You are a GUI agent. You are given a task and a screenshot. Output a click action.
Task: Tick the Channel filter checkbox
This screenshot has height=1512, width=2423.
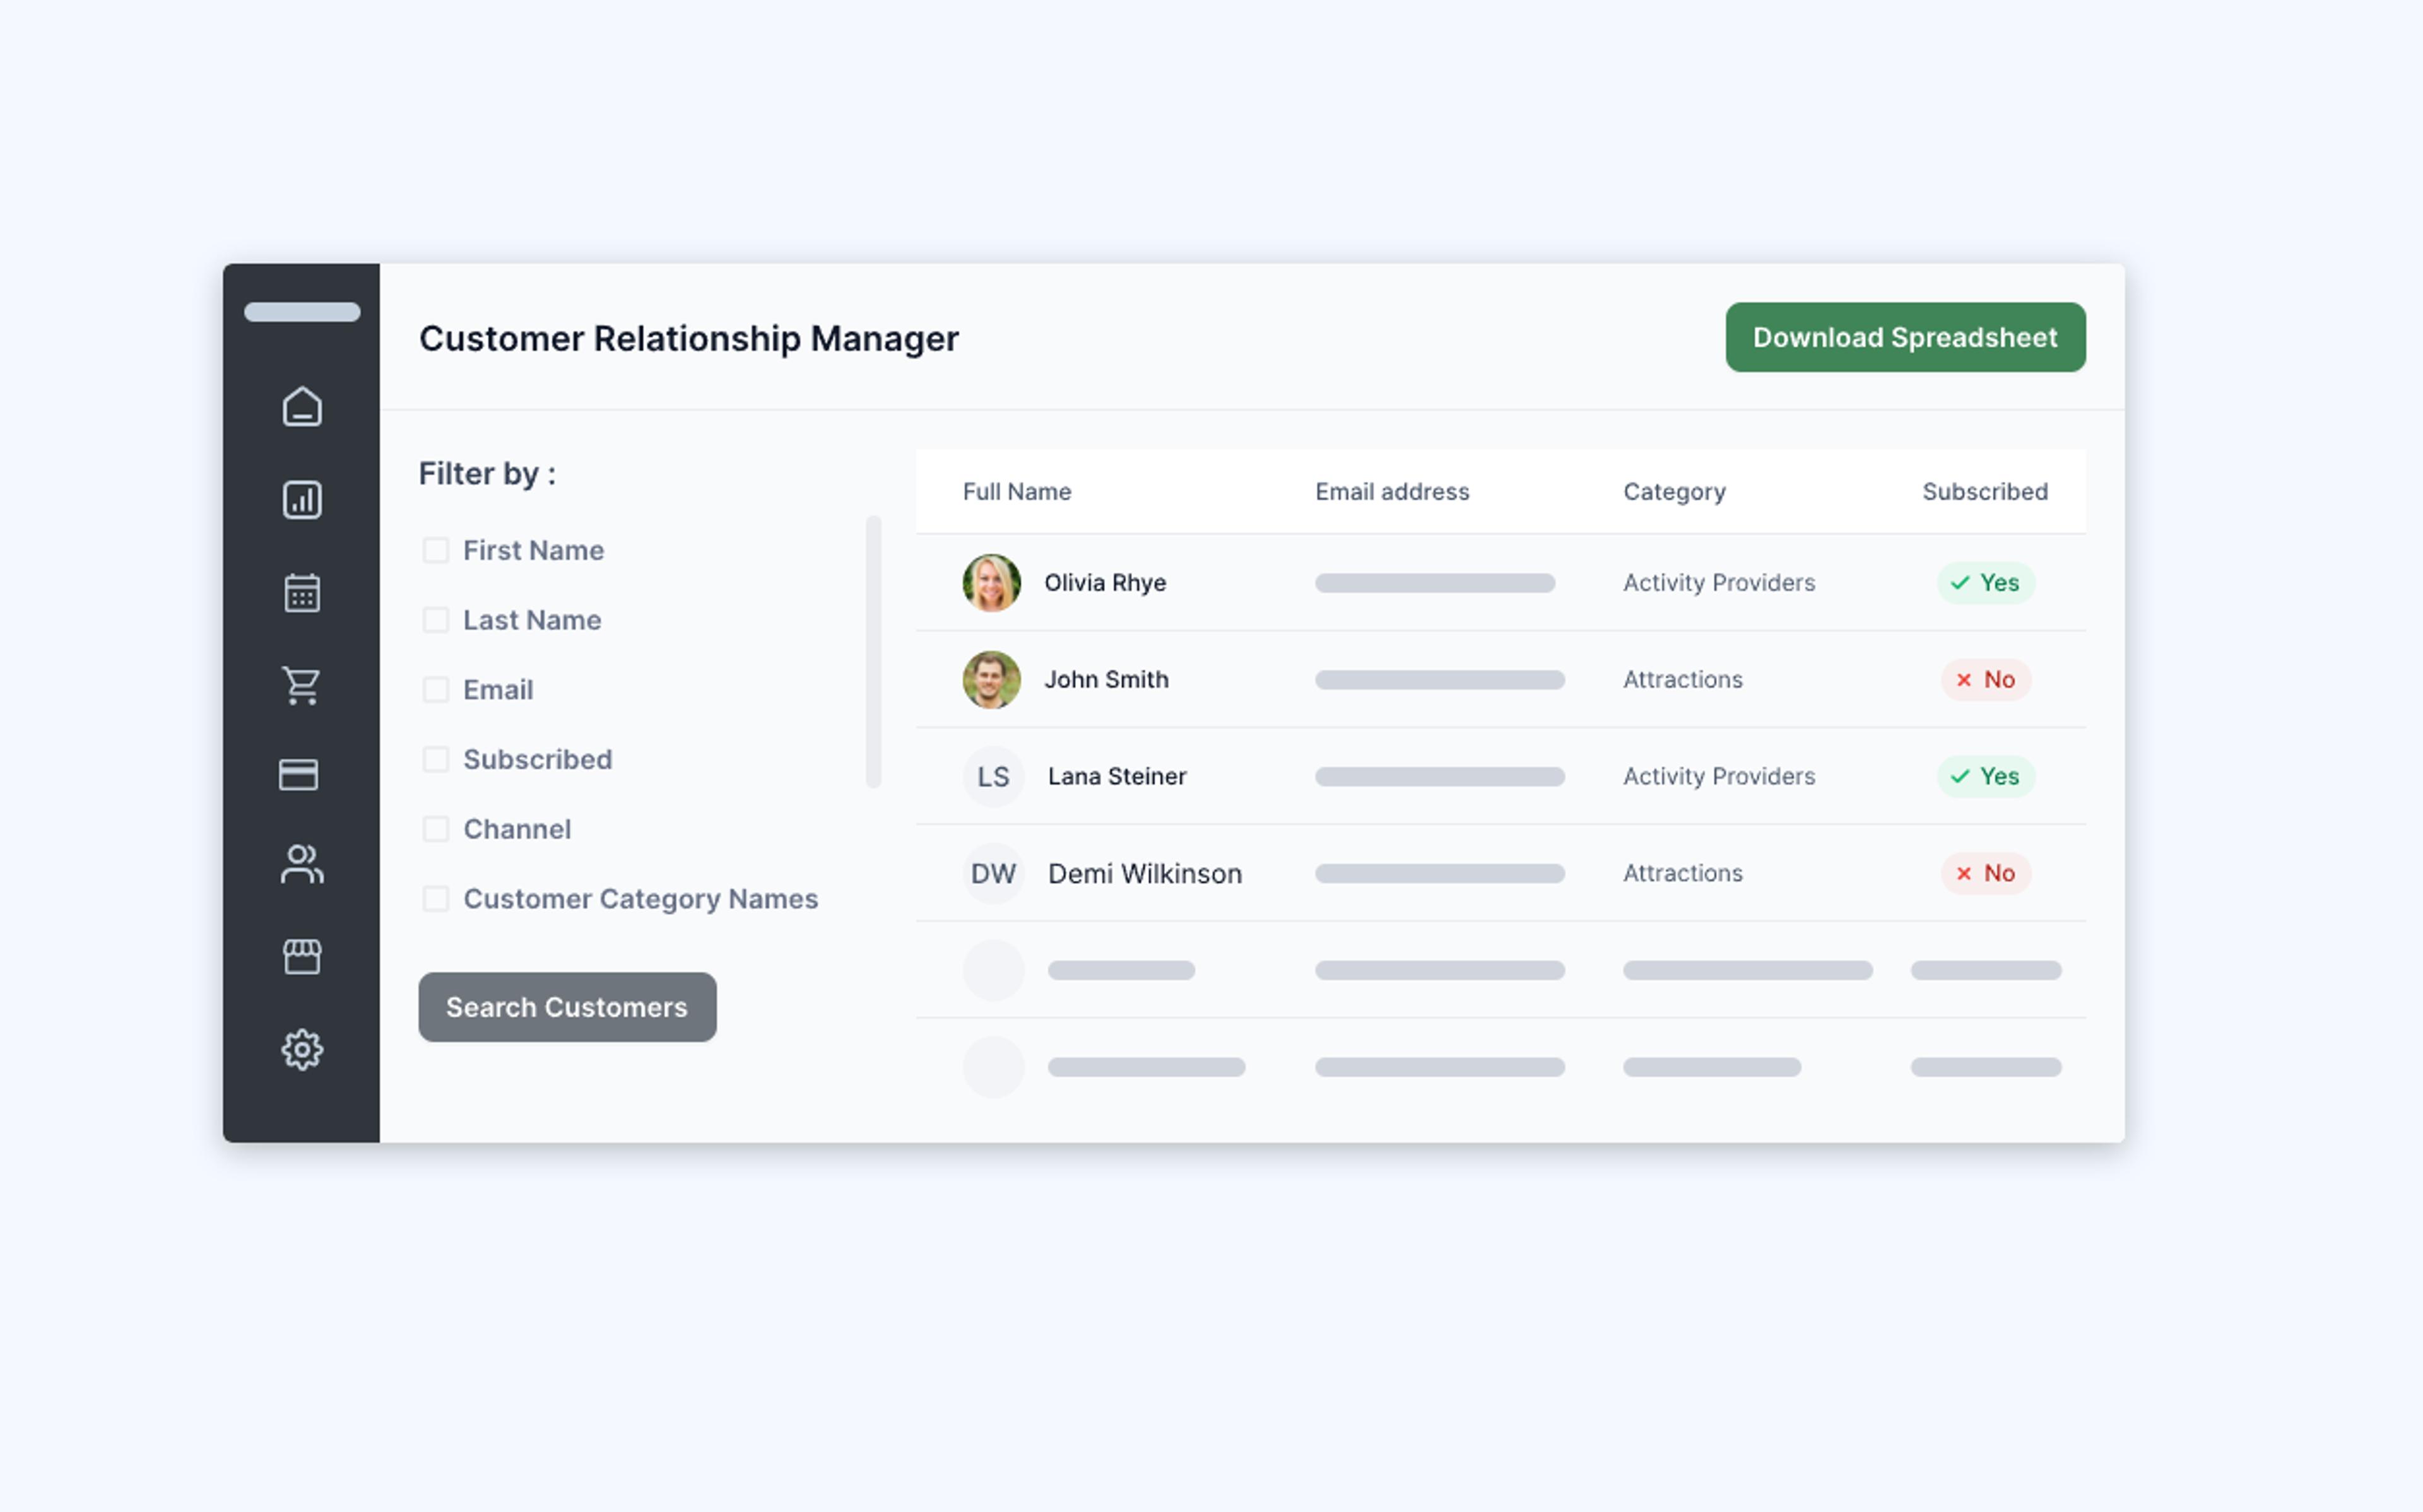(x=436, y=829)
